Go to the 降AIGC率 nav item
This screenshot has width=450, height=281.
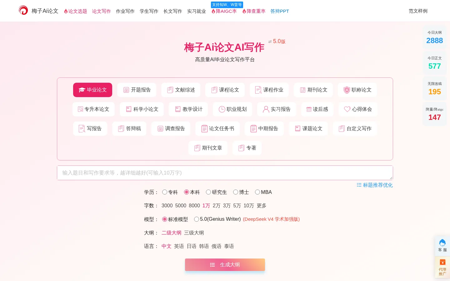pos(224,11)
